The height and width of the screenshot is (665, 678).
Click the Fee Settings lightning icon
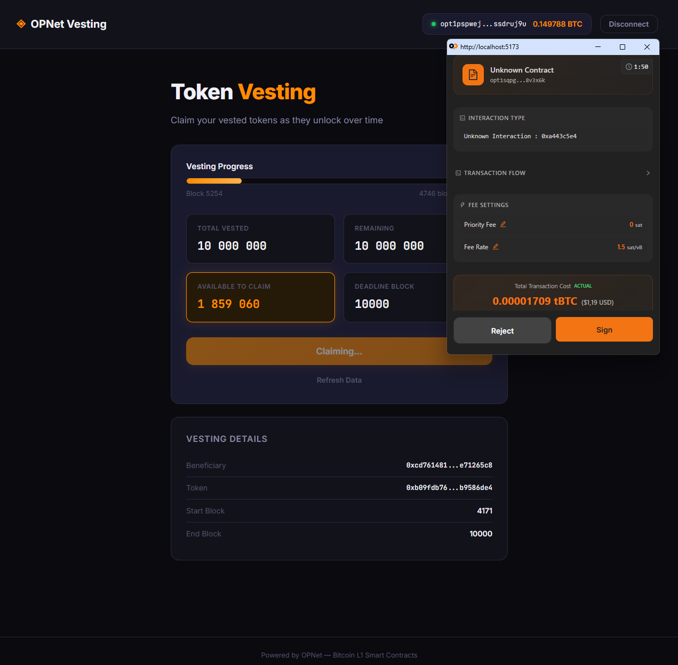pyautogui.click(x=462, y=205)
